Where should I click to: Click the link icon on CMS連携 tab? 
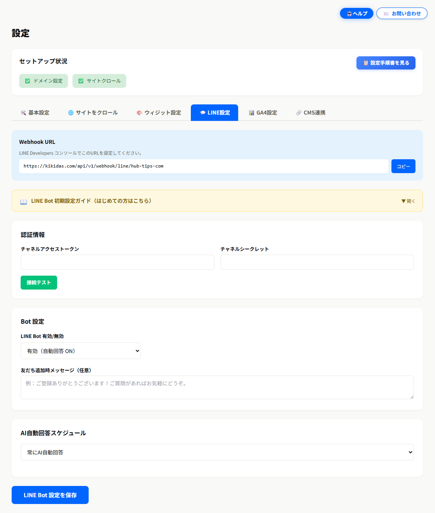pyautogui.click(x=298, y=112)
